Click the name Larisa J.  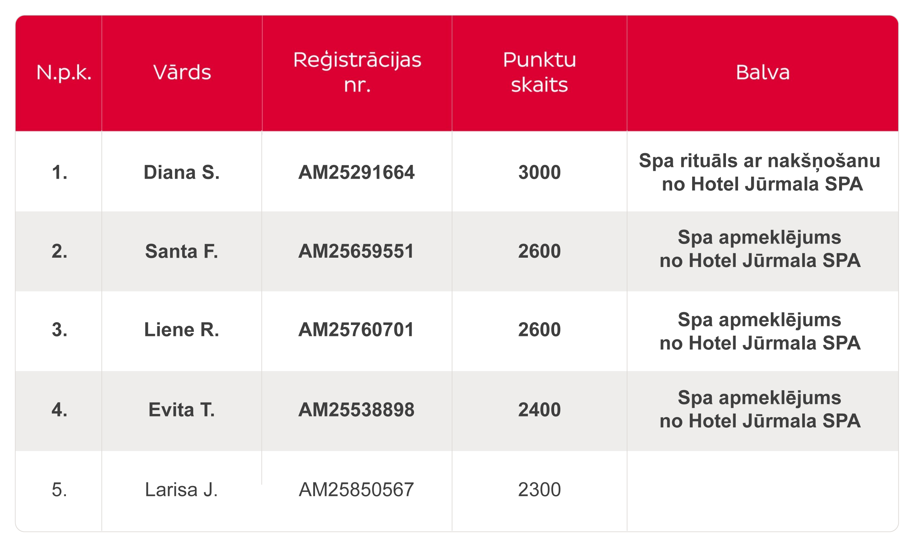[x=181, y=490]
